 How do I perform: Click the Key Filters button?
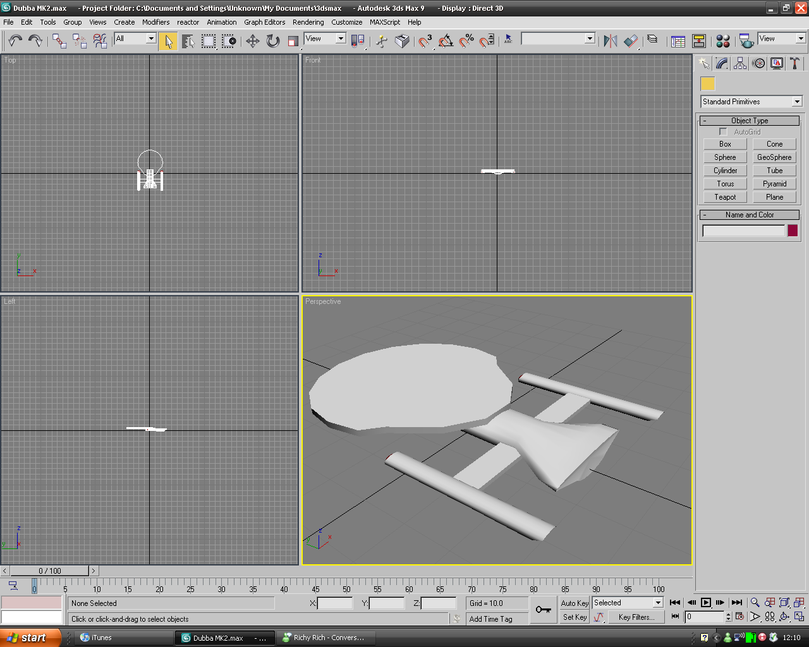tap(636, 617)
